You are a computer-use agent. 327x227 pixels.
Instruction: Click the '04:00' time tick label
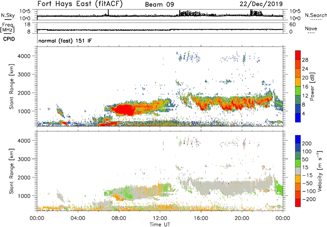point(78,218)
